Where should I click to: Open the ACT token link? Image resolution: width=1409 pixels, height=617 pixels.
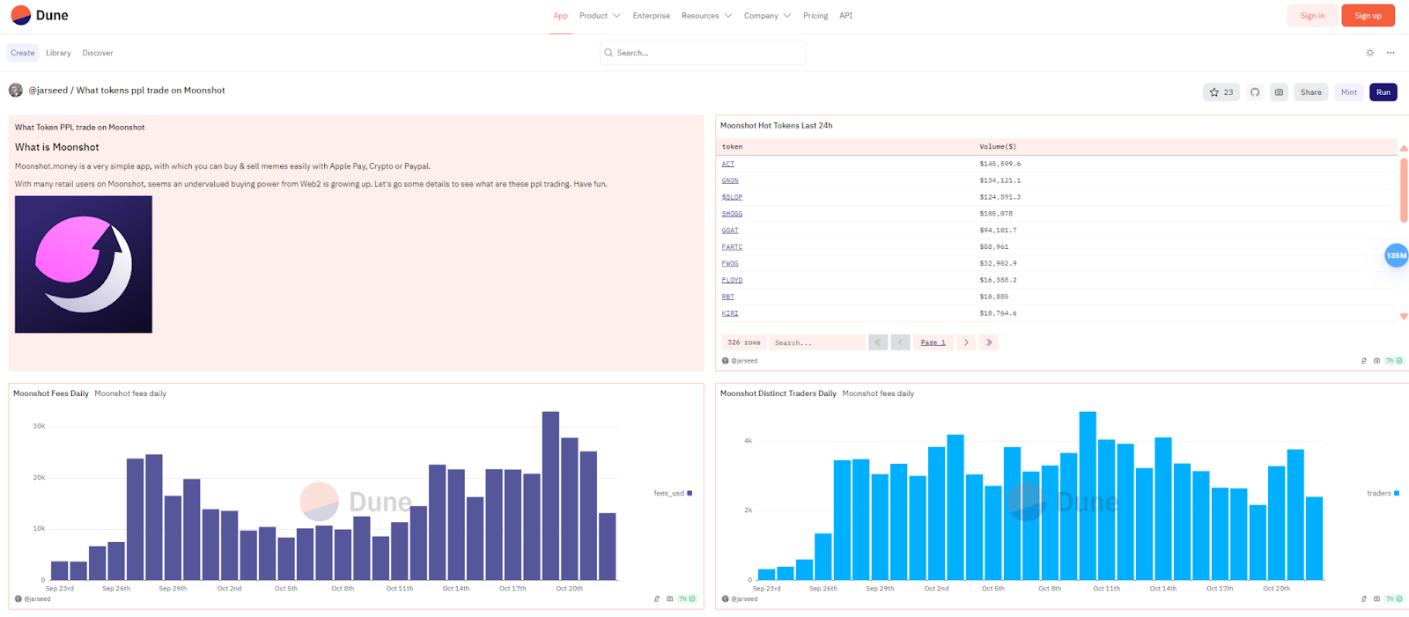727,164
